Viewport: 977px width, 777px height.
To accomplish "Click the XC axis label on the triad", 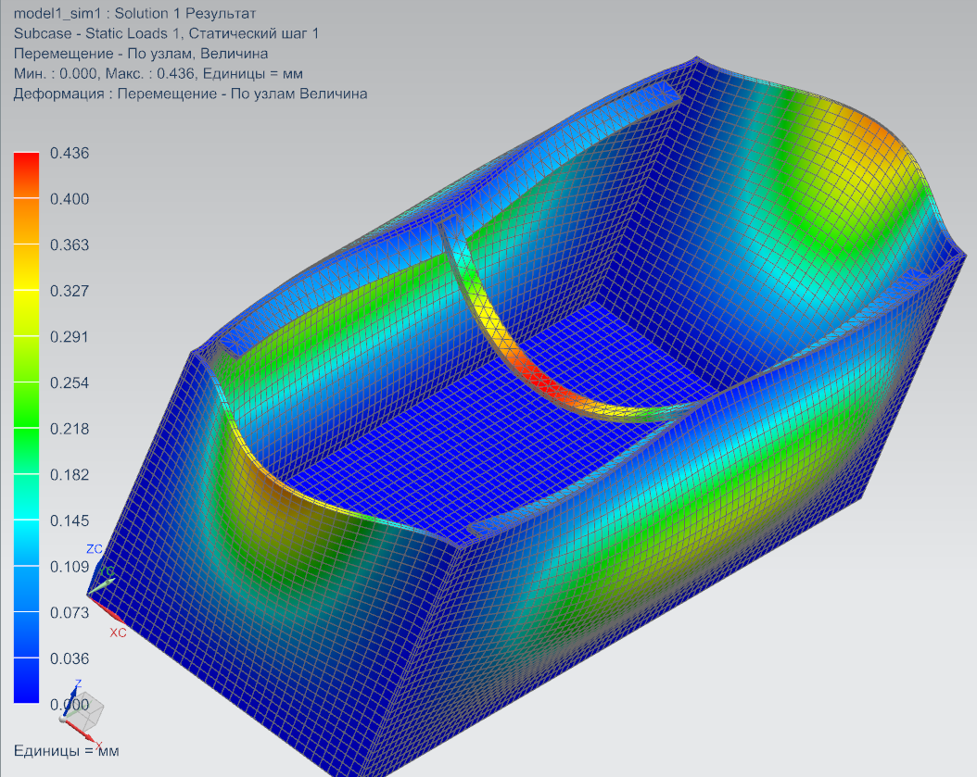I will (118, 633).
